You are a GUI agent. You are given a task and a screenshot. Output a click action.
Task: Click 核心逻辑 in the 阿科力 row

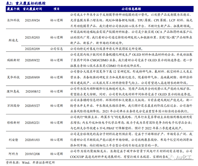(57, 154)
